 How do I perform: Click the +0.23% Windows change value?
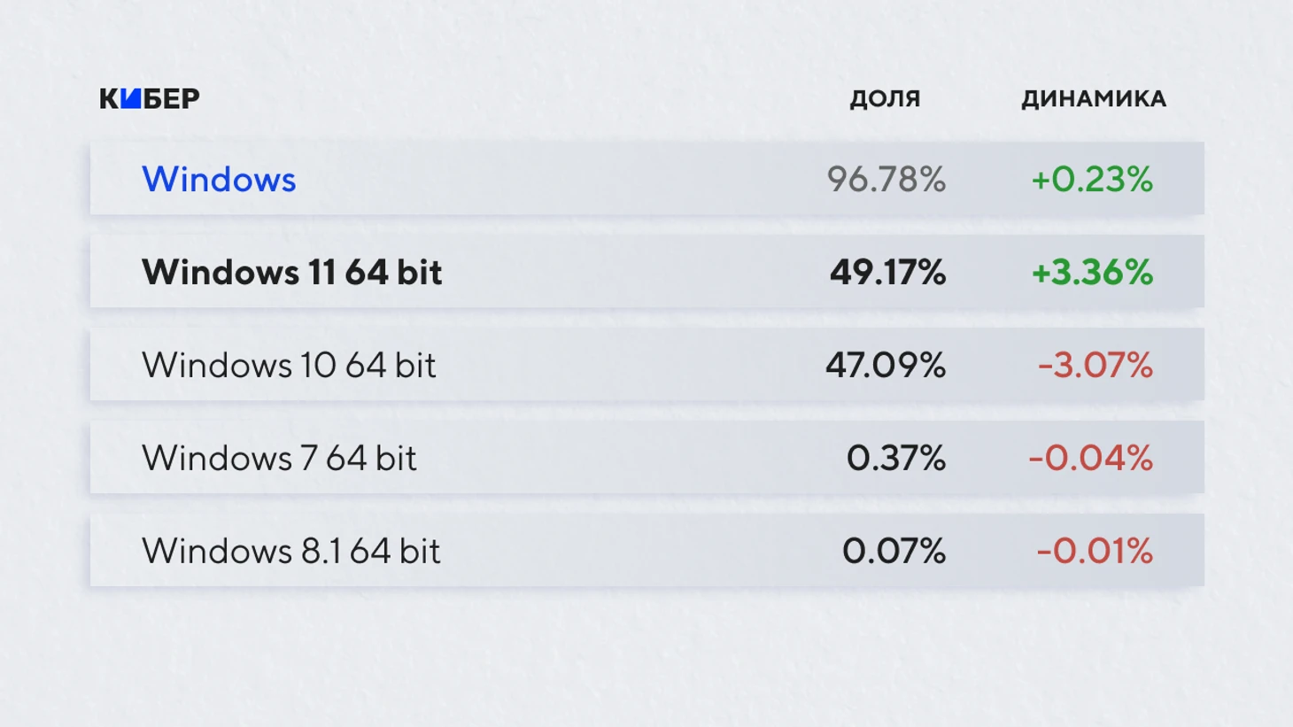coord(1092,180)
